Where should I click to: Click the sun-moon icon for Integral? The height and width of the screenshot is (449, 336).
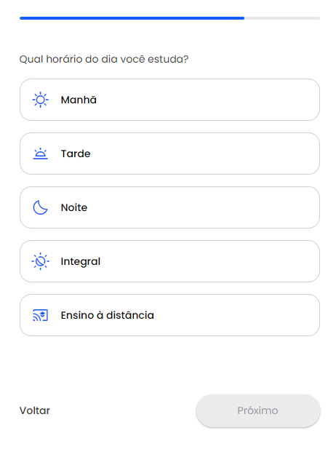[40, 261]
